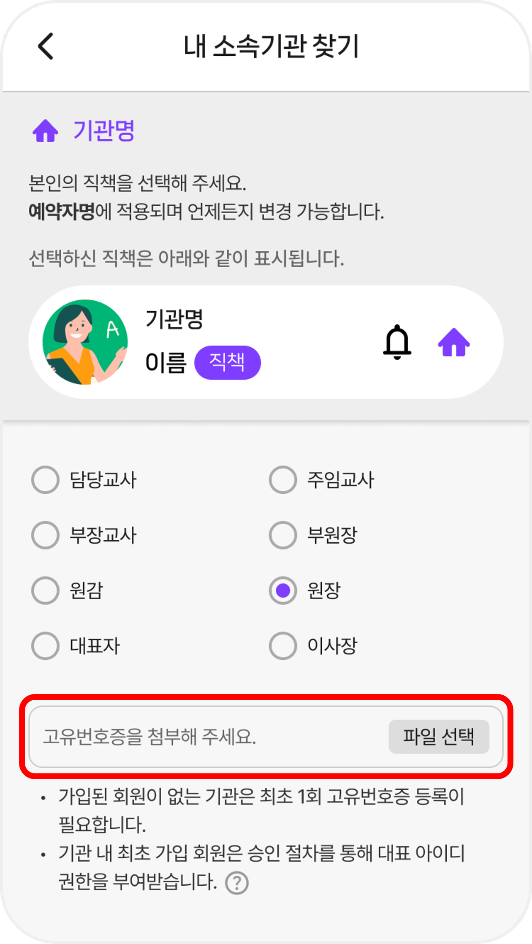Screen dimensions: 532x944
Task: Tap the 기관명 purple heading text
Action: tap(104, 131)
